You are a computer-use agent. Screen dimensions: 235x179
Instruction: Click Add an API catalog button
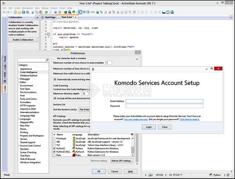pos(121,161)
